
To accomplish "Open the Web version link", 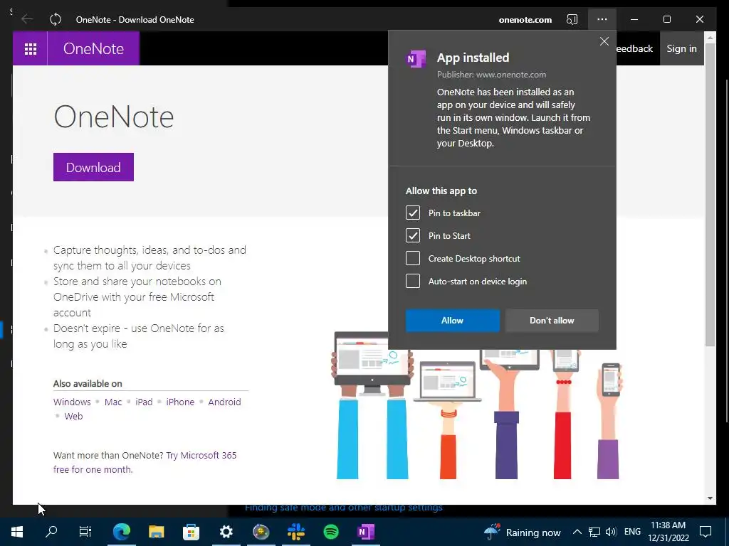I will (x=73, y=416).
